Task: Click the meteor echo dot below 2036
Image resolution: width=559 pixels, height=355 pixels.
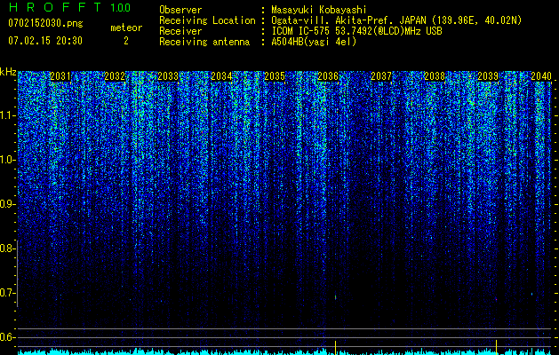Action: [335, 296]
